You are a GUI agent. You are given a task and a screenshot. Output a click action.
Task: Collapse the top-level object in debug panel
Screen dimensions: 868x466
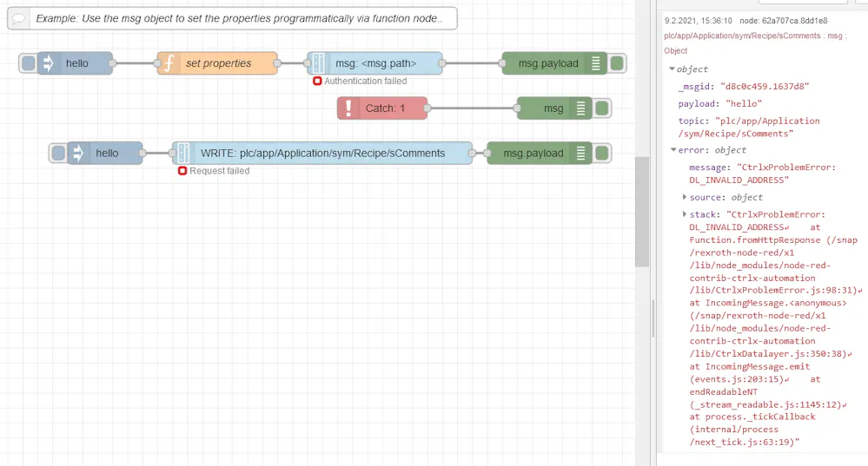click(672, 69)
